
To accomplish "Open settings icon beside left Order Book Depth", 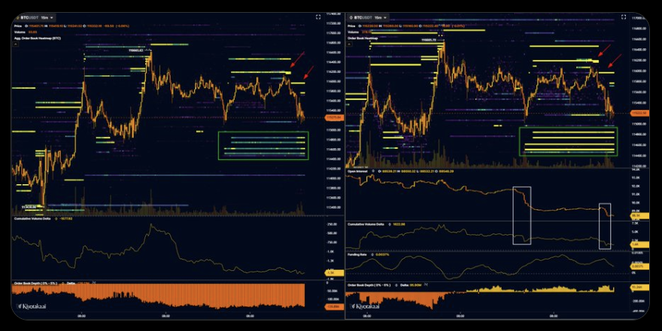I will [x=63, y=284].
